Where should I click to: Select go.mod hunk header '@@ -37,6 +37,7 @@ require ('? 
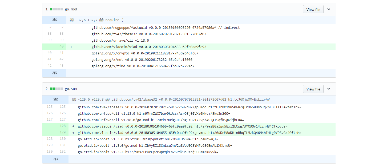(x=96, y=20)
